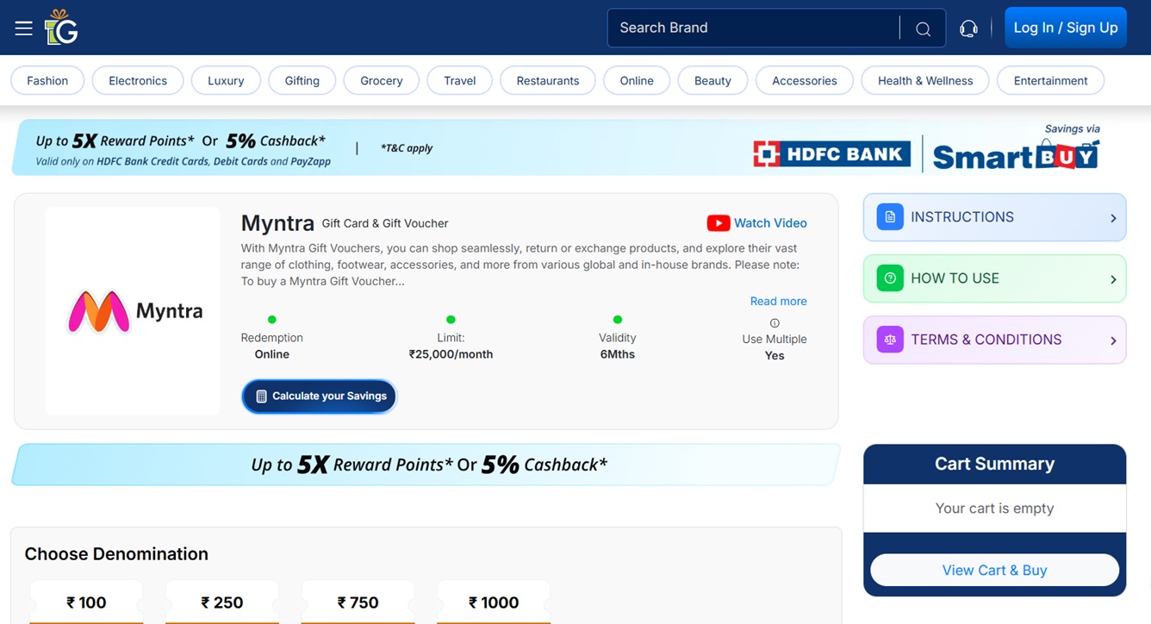This screenshot has width=1151, height=624.
Task: Click the *T&C apply text
Action: point(407,148)
